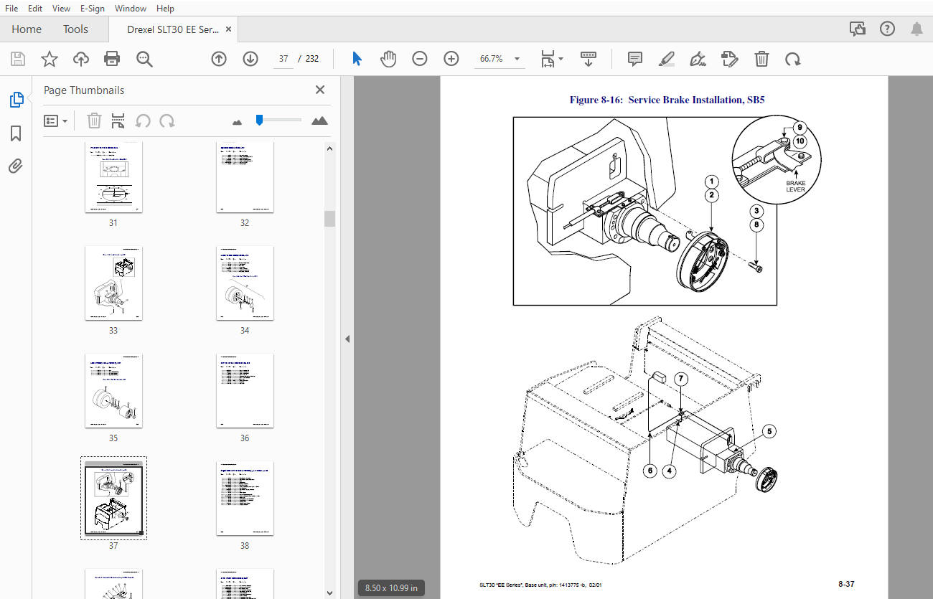Screen dimensions: 933x599
Task: Click the cloud upload icon
Action: click(81, 59)
